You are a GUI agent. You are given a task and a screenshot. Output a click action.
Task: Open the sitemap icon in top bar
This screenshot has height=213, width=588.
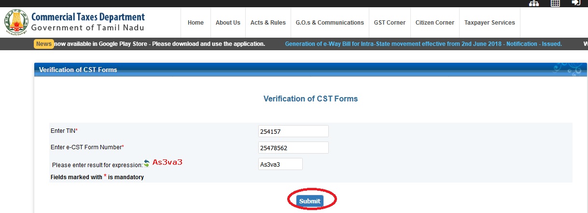coord(534,3)
